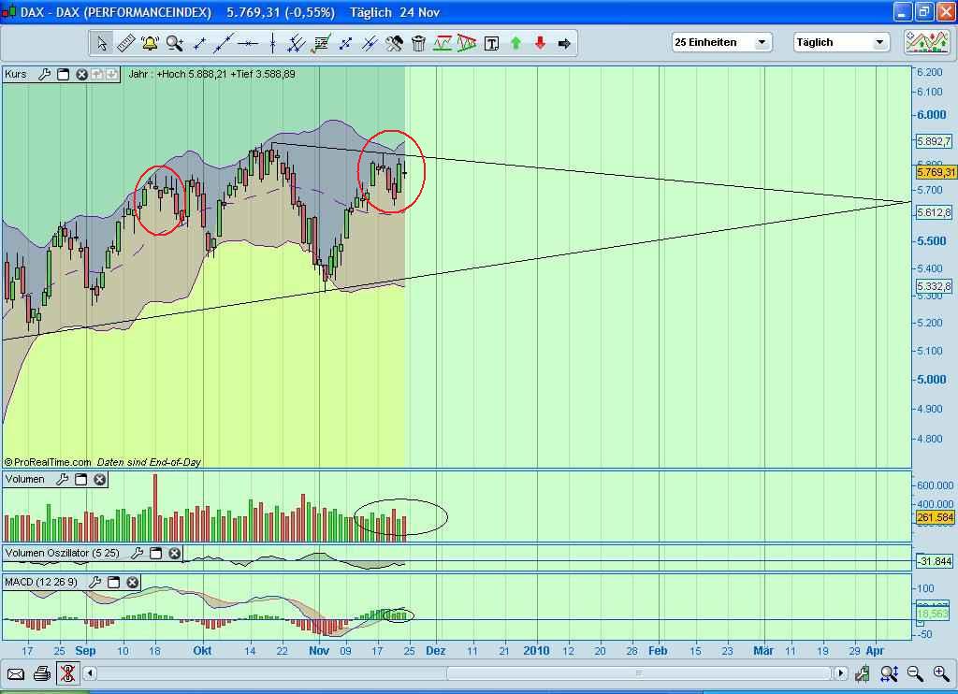Click the 5.332,8 price label
Image resolution: width=958 pixels, height=694 pixels.
pos(935,286)
